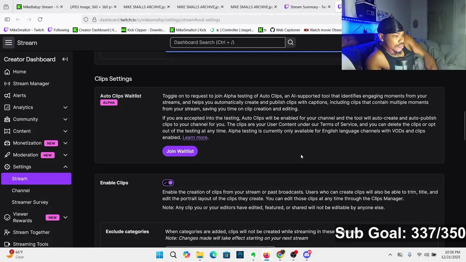The image size is (466, 262).
Task: Click the Streaming Tools icon
Action: coord(7,244)
